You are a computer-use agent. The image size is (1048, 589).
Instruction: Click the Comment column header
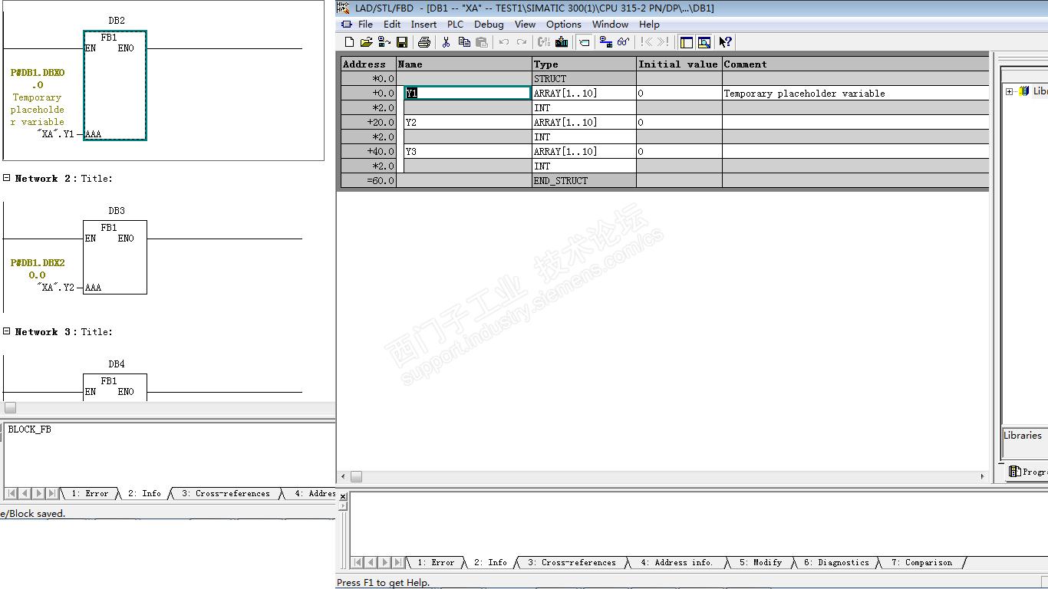click(855, 64)
